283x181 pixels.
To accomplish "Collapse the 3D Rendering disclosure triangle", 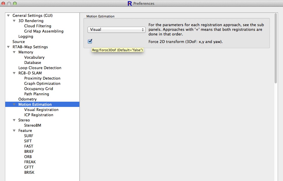I will [14, 21].
